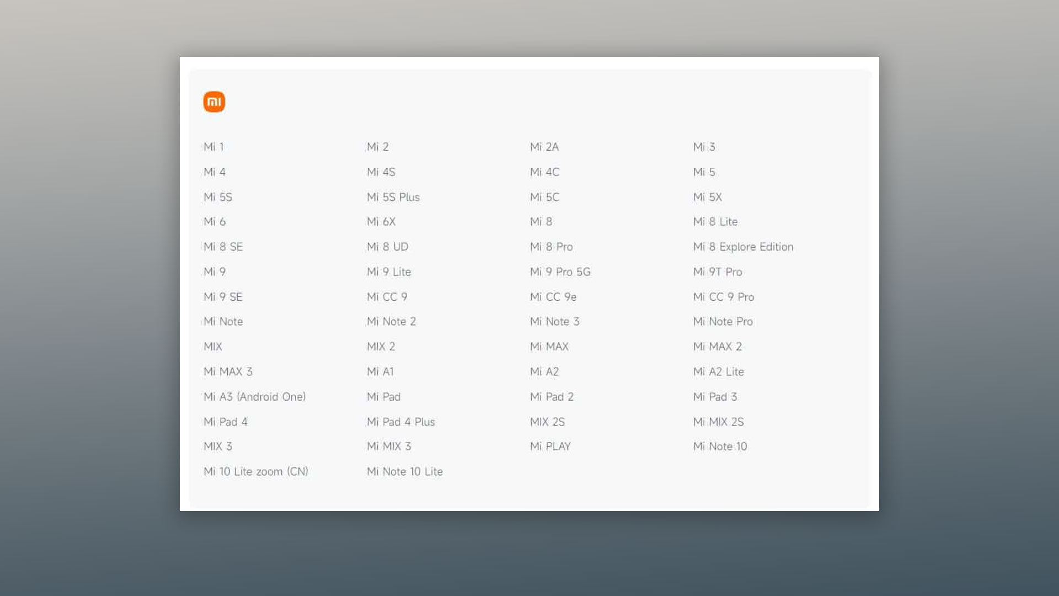Choose the 'Mi Note 3' entry

tap(555, 322)
